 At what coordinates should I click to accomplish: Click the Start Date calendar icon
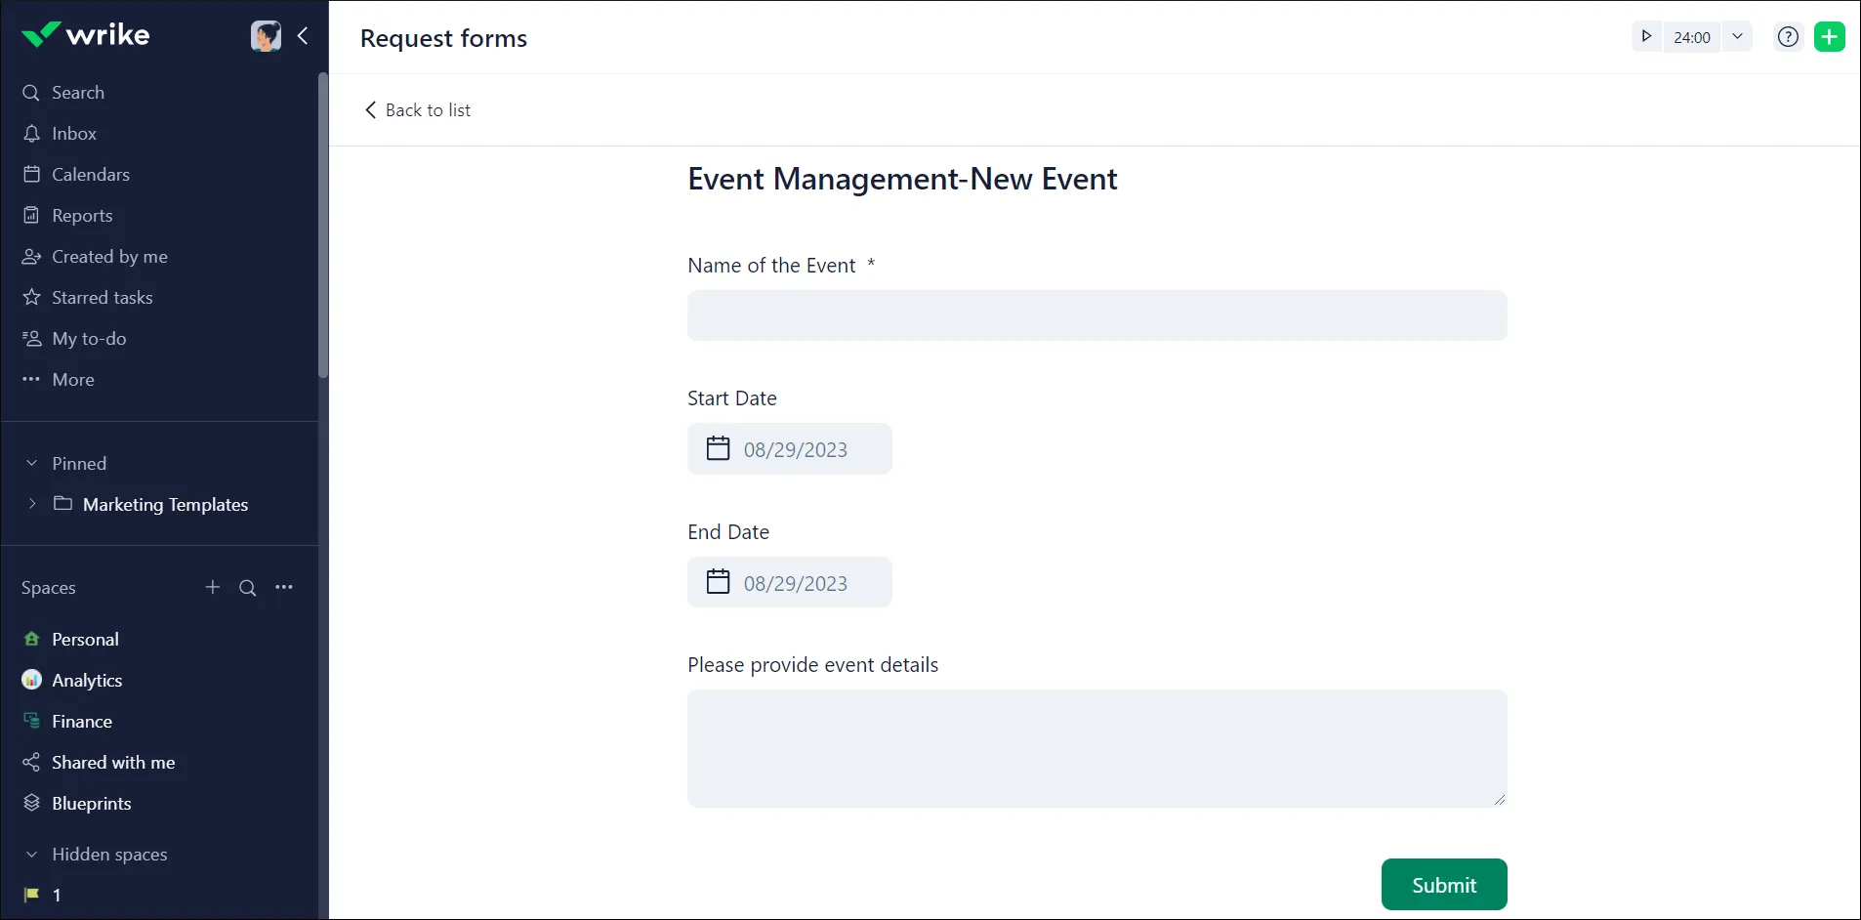pyautogui.click(x=718, y=448)
